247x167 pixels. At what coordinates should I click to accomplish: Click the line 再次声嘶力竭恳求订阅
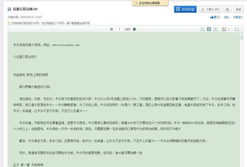point(35,87)
